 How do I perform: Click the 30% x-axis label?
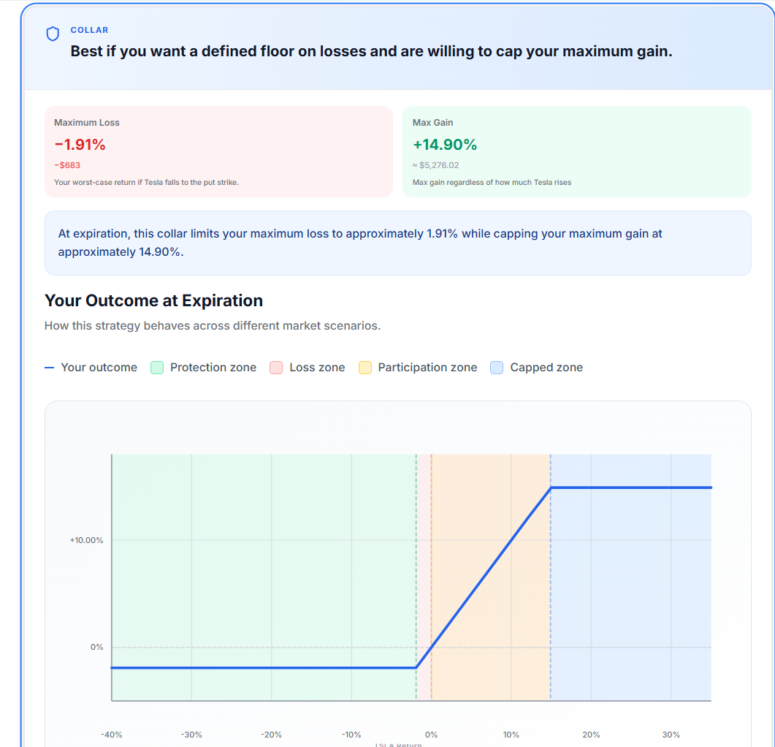click(x=671, y=735)
